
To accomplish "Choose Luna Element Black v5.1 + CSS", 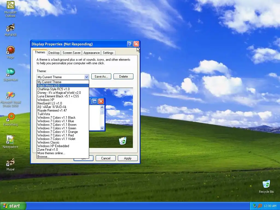I will 63,96.
